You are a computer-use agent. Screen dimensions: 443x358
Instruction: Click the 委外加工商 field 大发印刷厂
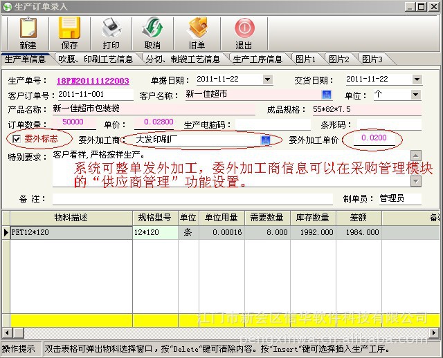197,140
